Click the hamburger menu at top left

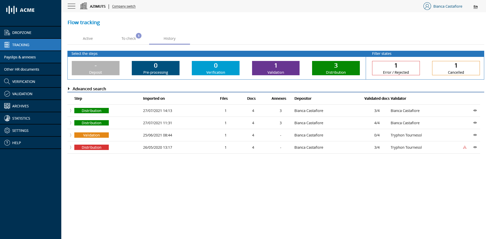(x=72, y=6)
